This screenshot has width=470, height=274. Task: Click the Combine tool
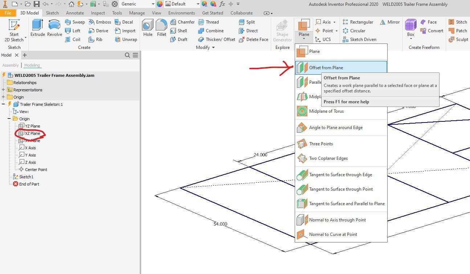click(x=211, y=31)
